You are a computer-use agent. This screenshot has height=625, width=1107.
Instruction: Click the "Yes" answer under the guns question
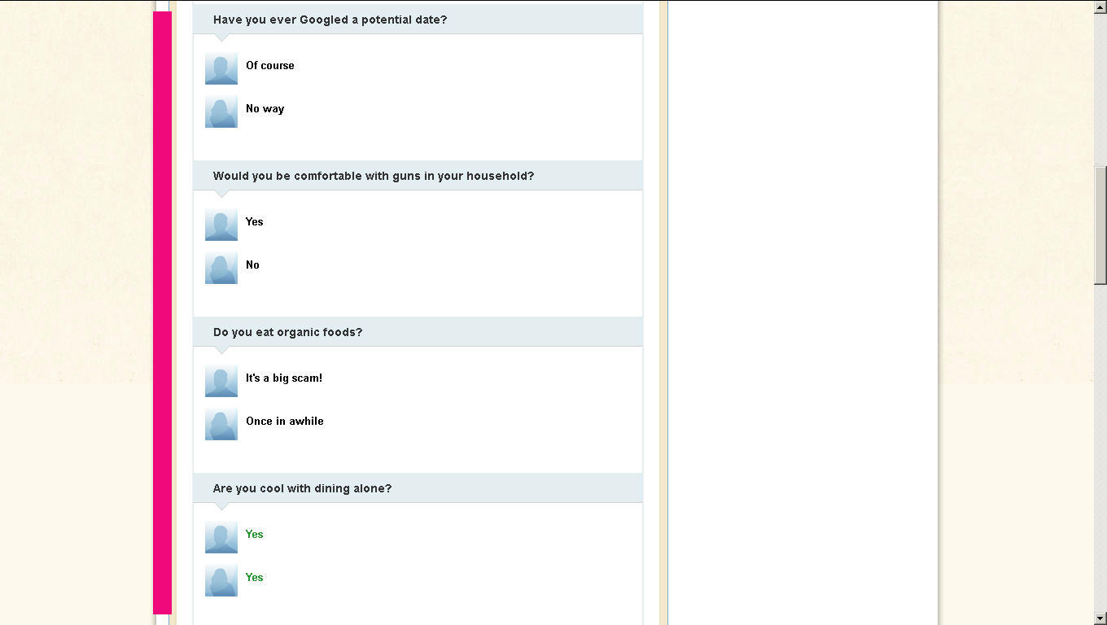coord(255,221)
